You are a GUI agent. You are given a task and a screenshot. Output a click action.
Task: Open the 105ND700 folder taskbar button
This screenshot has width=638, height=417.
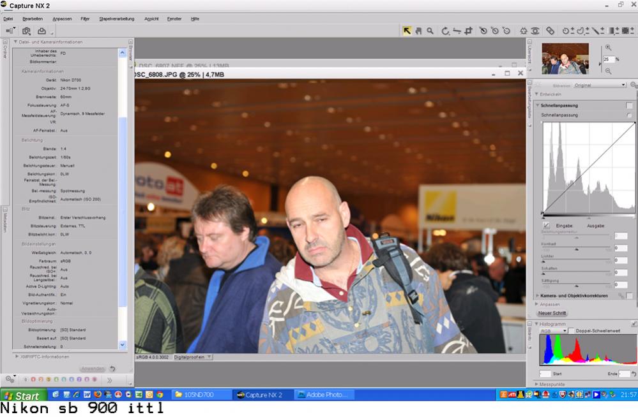coord(202,395)
